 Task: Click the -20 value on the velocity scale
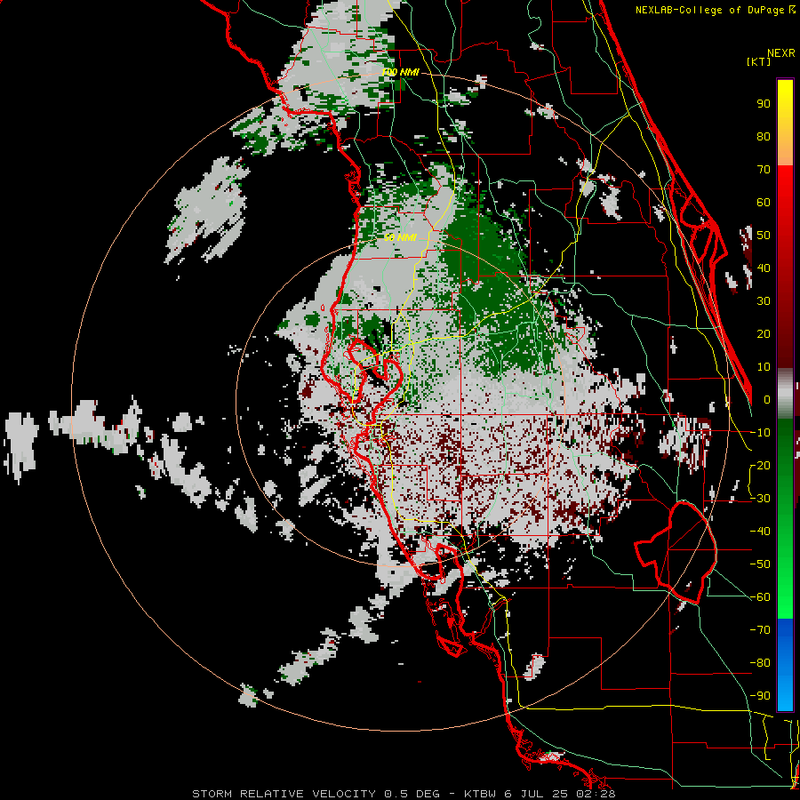[760, 465]
